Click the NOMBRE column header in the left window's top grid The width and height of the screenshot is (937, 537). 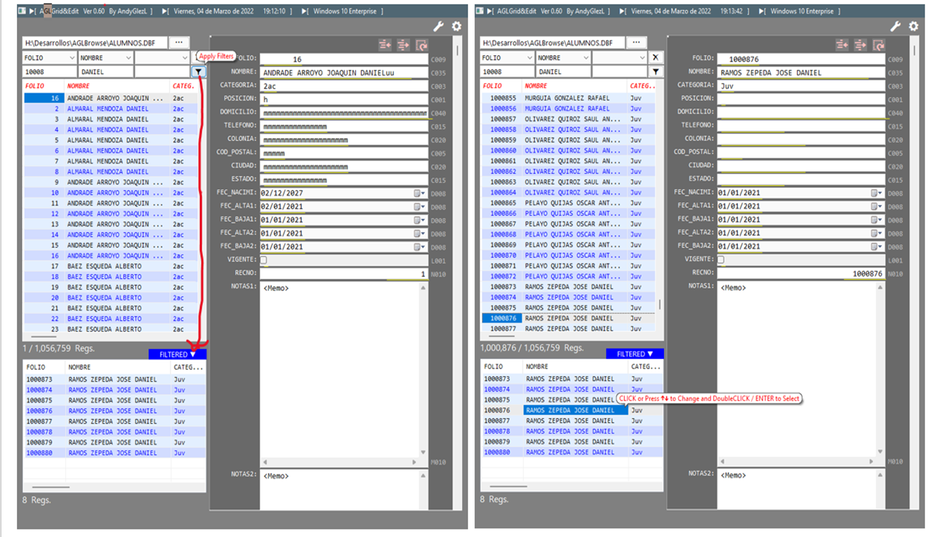click(x=79, y=86)
